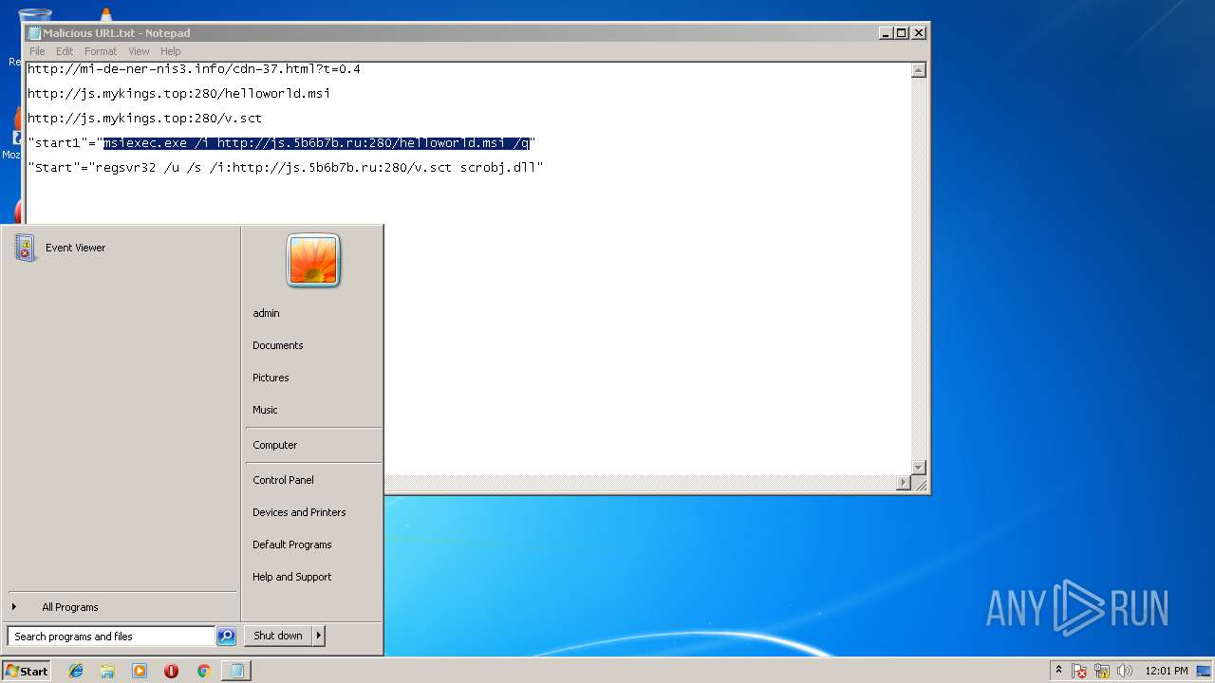The width and height of the screenshot is (1215, 683).
Task: Open Notepad Help menu
Action: (170, 51)
